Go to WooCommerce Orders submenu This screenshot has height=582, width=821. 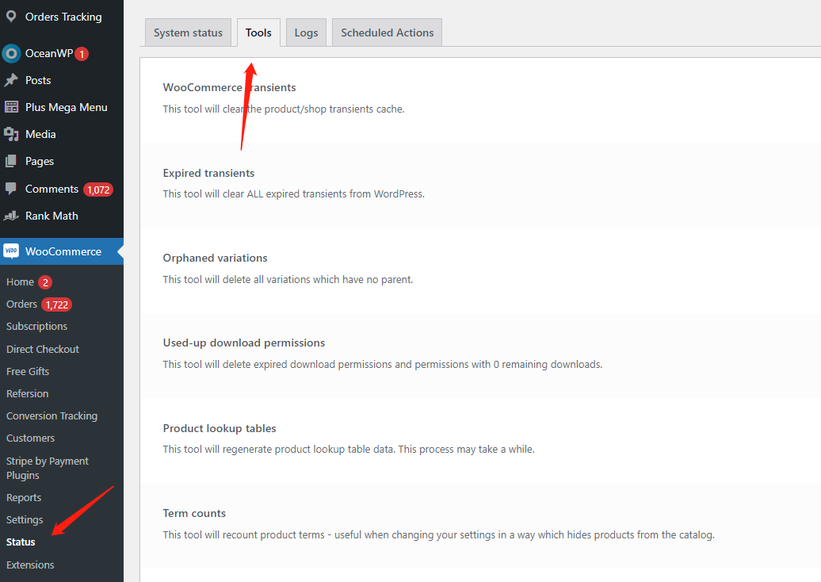coord(21,304)
